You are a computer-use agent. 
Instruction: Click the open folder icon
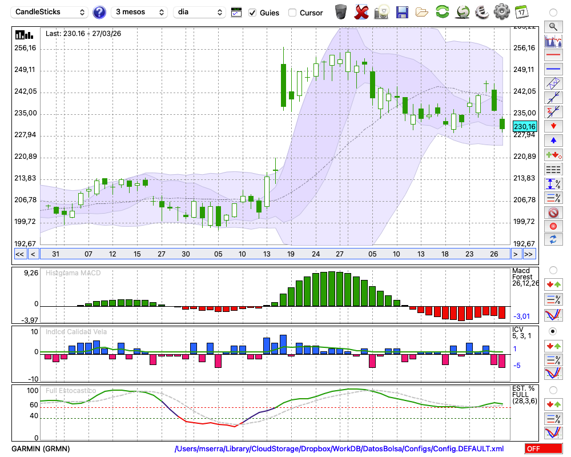(x=422, y=11)
